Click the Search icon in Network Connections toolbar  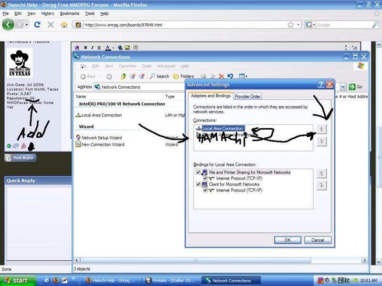[159, 76]
